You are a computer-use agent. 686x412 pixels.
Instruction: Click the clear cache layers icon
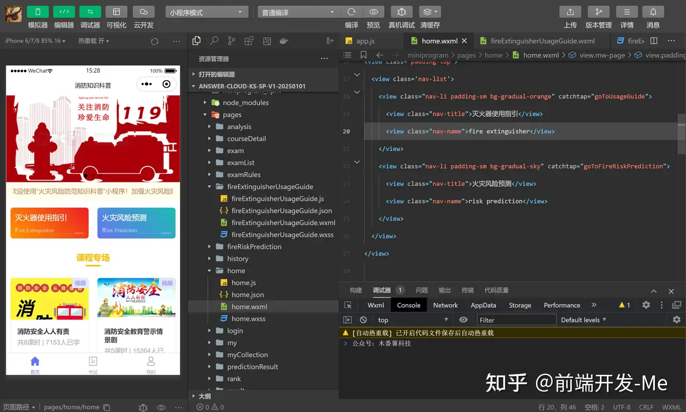coord(430,12)
